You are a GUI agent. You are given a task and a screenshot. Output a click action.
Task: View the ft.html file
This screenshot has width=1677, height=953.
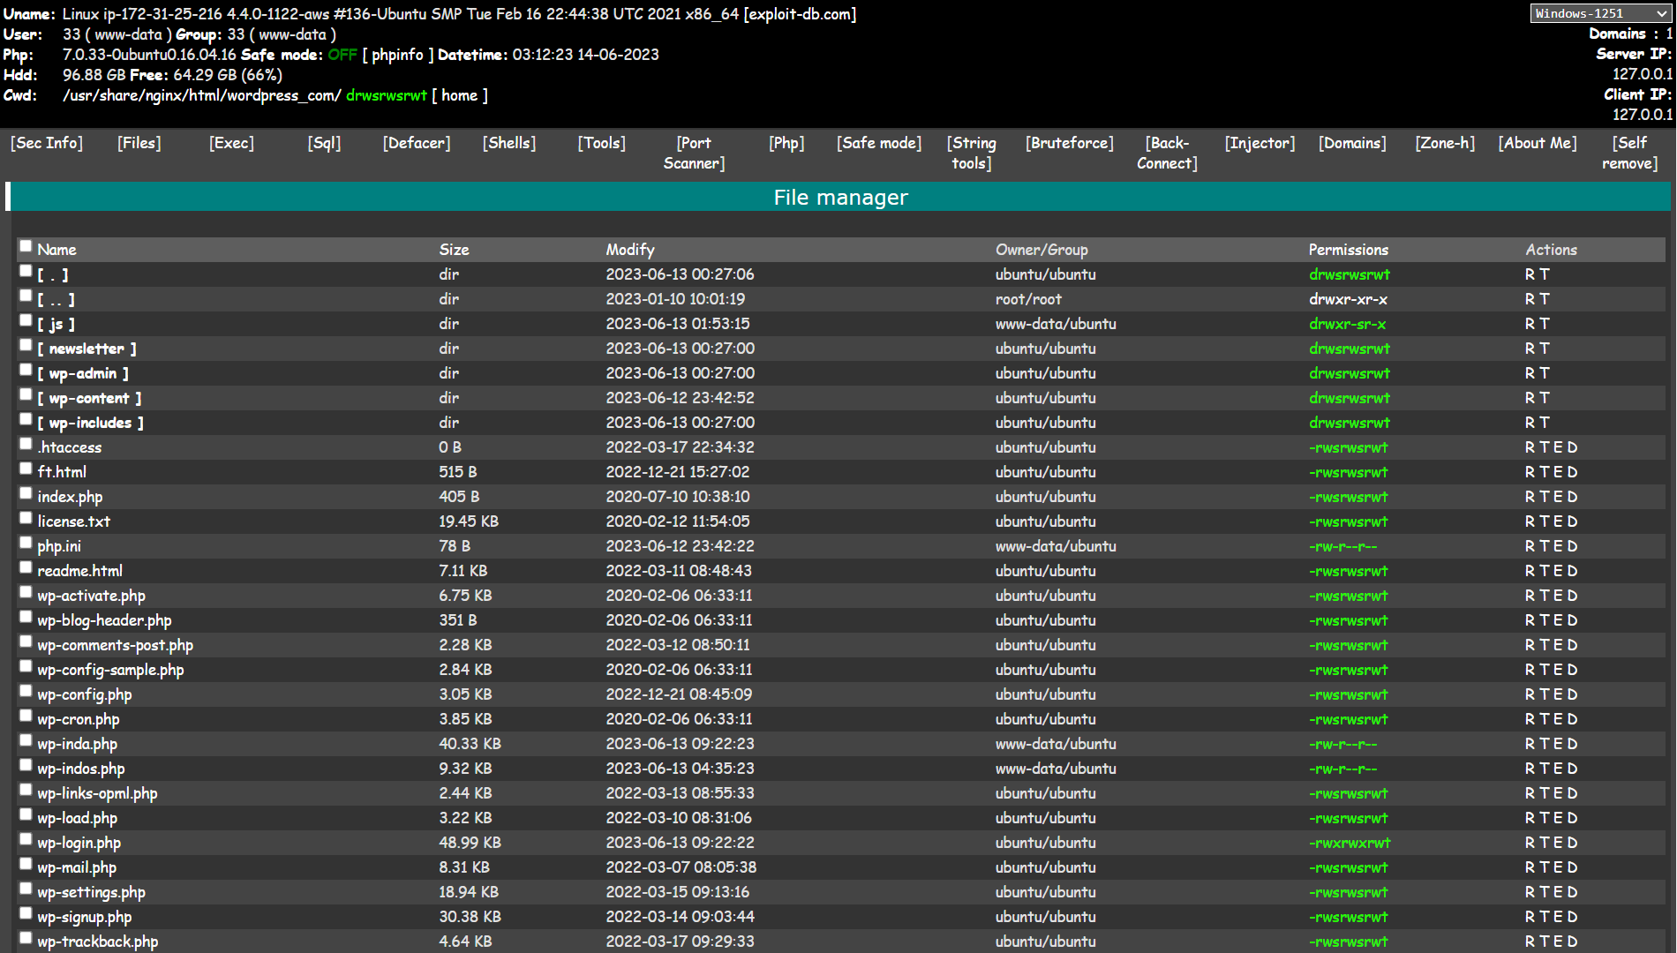pyautogui.click(x=62, y=472)
